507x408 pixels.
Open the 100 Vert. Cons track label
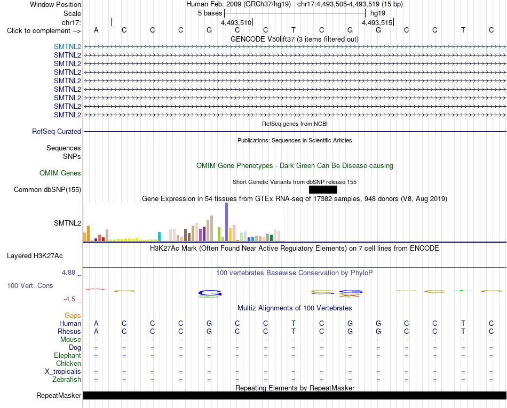pos(30,285)
